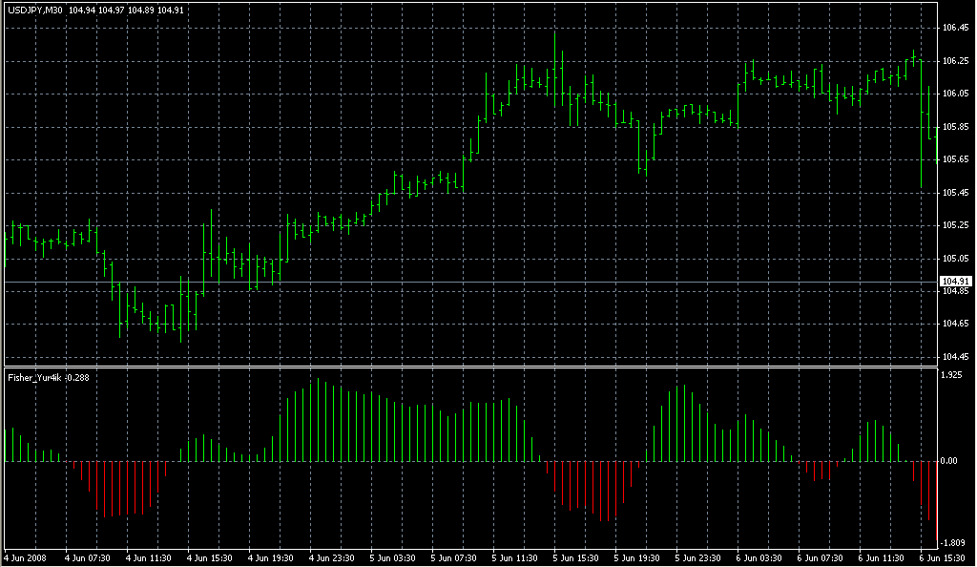Click the 5 Jun 11:30 time label

514,558
